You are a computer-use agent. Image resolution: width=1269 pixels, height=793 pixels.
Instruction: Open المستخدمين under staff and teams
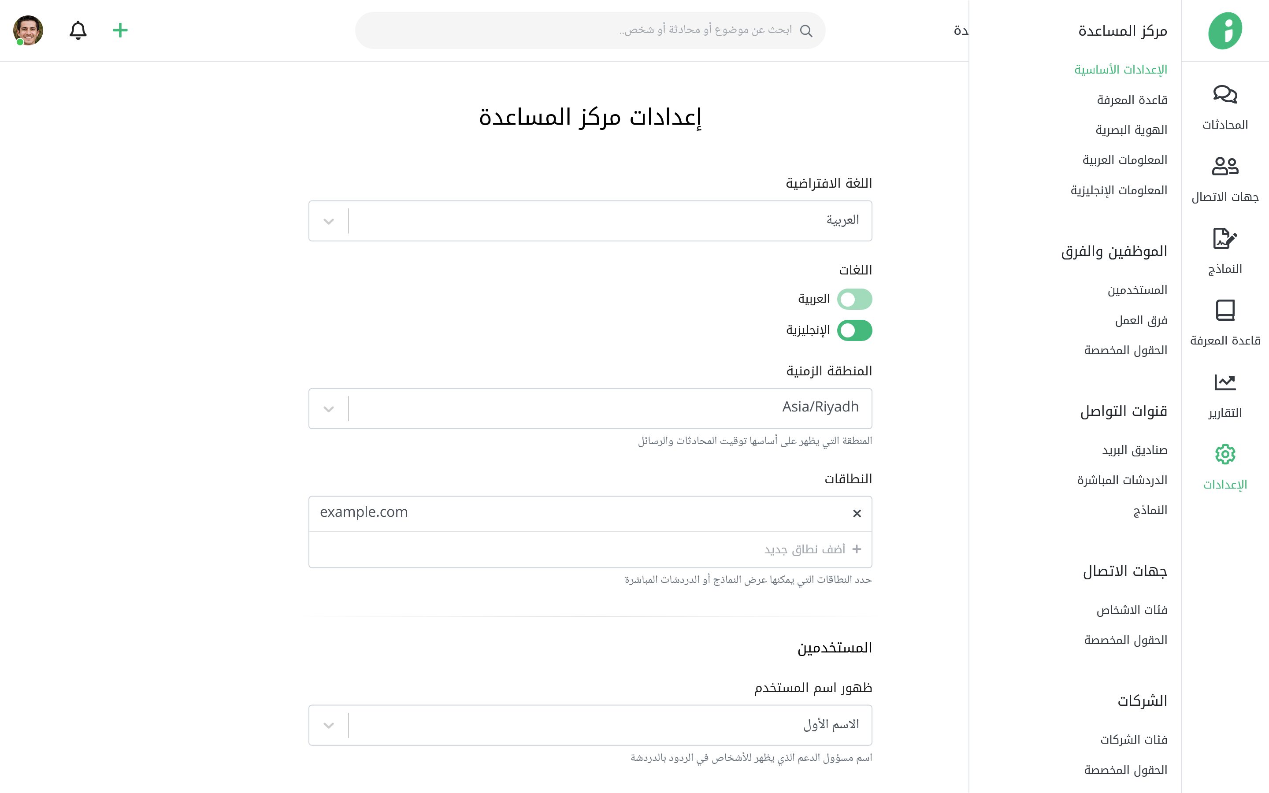(1137, 290)
